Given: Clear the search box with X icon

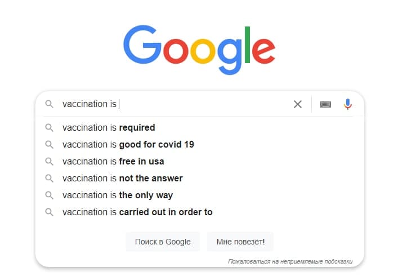Looking at the screenshot, I should pos(298,104).
